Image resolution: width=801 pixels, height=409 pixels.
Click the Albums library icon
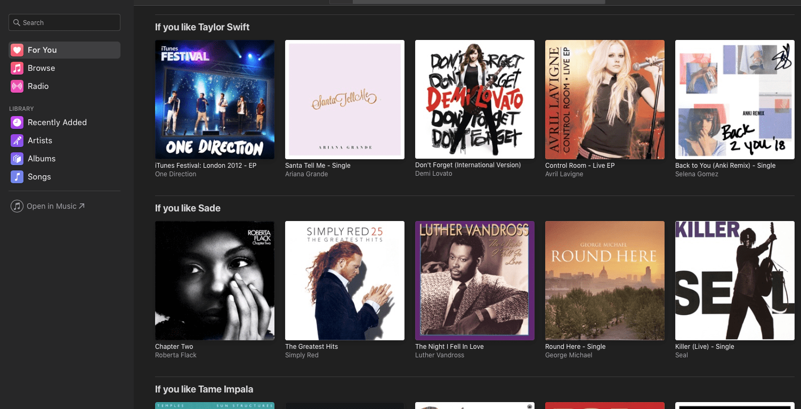pyautogui.click(x=17, y=159)
